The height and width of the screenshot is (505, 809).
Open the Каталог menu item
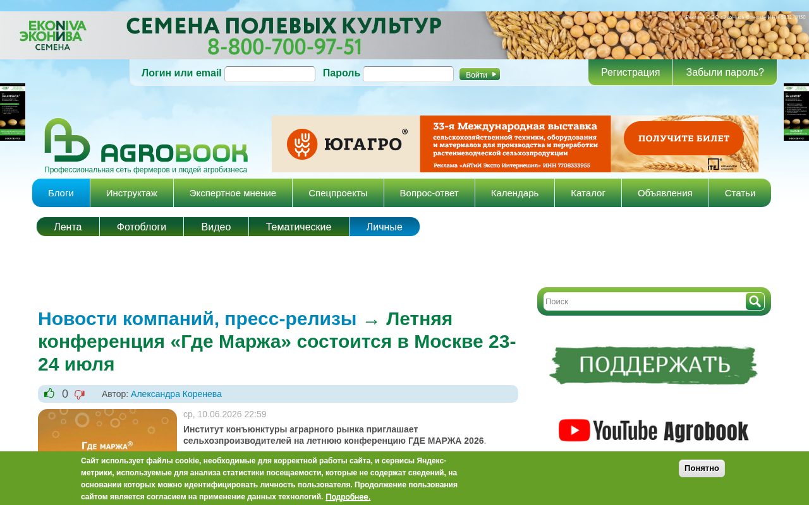588,193
